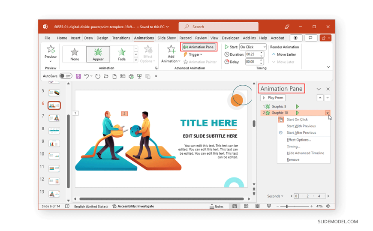
Task: Switch to the Design tab
Action: [x=102, y=38]
